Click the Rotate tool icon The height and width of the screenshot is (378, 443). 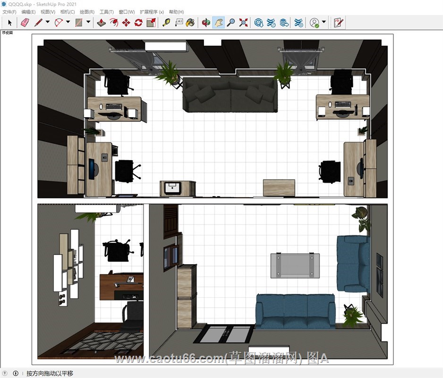pyautogui.click(x=138, y=22)
